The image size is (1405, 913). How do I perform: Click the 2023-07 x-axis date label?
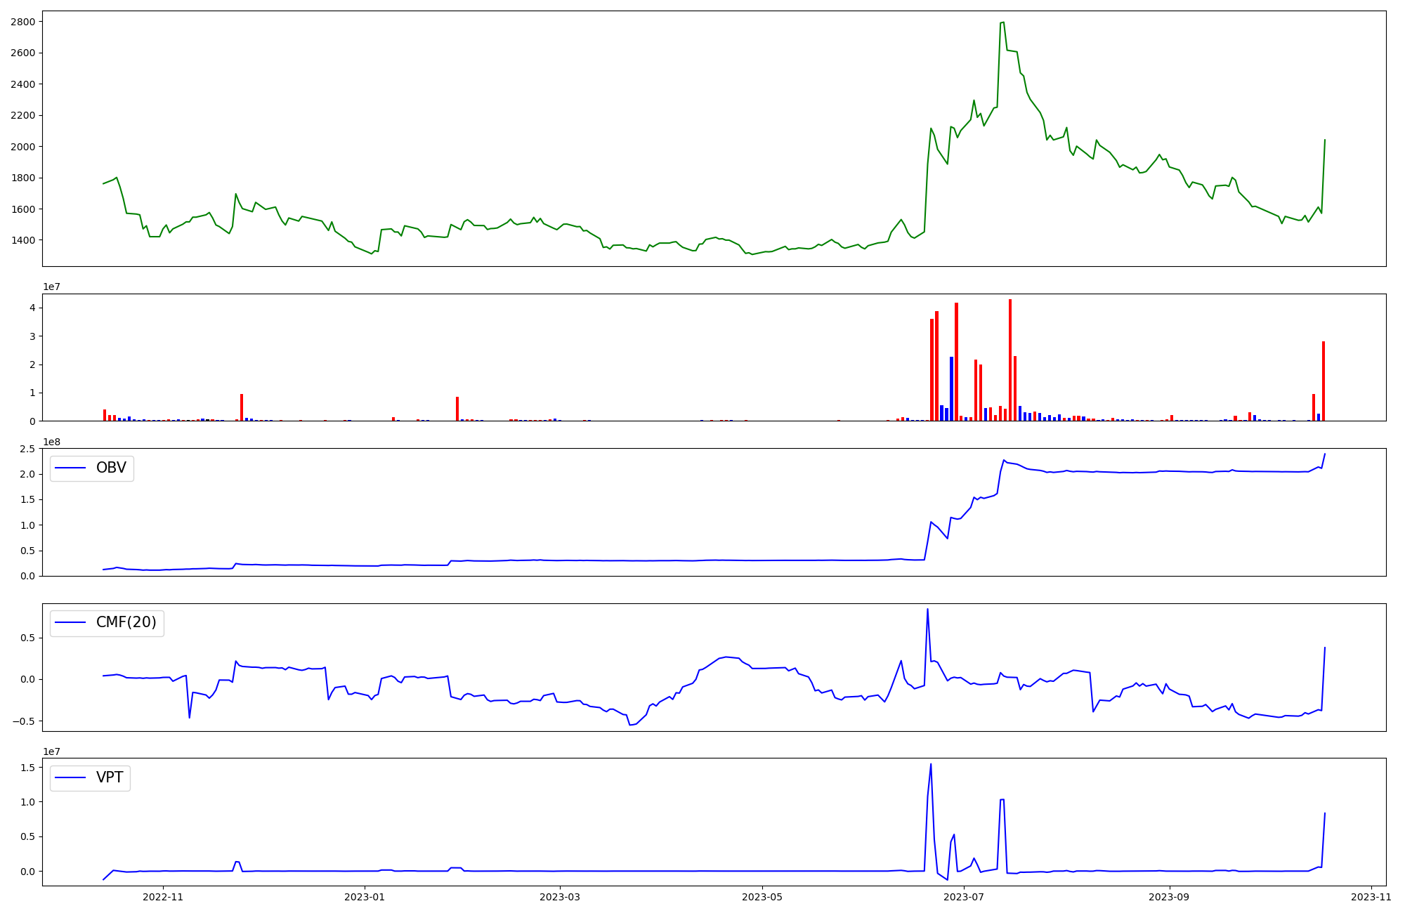pyautogui.click(x=964, y=897)
